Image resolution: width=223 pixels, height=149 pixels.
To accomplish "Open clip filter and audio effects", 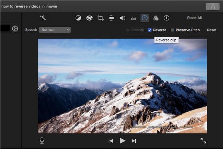I will [156, 18].
